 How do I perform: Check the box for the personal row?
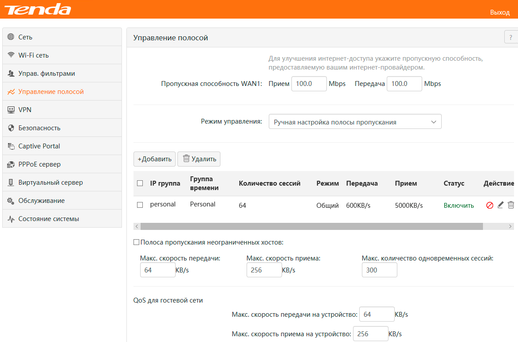140,205
